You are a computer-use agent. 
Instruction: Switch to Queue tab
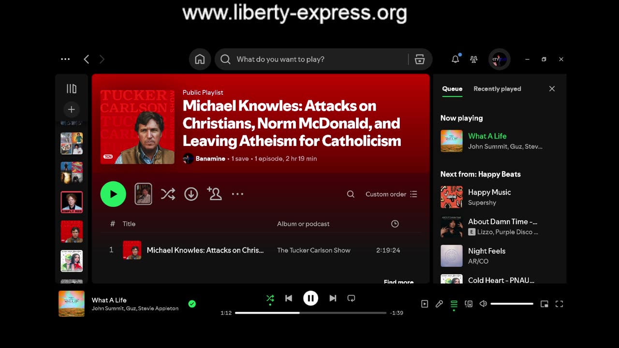452,88
